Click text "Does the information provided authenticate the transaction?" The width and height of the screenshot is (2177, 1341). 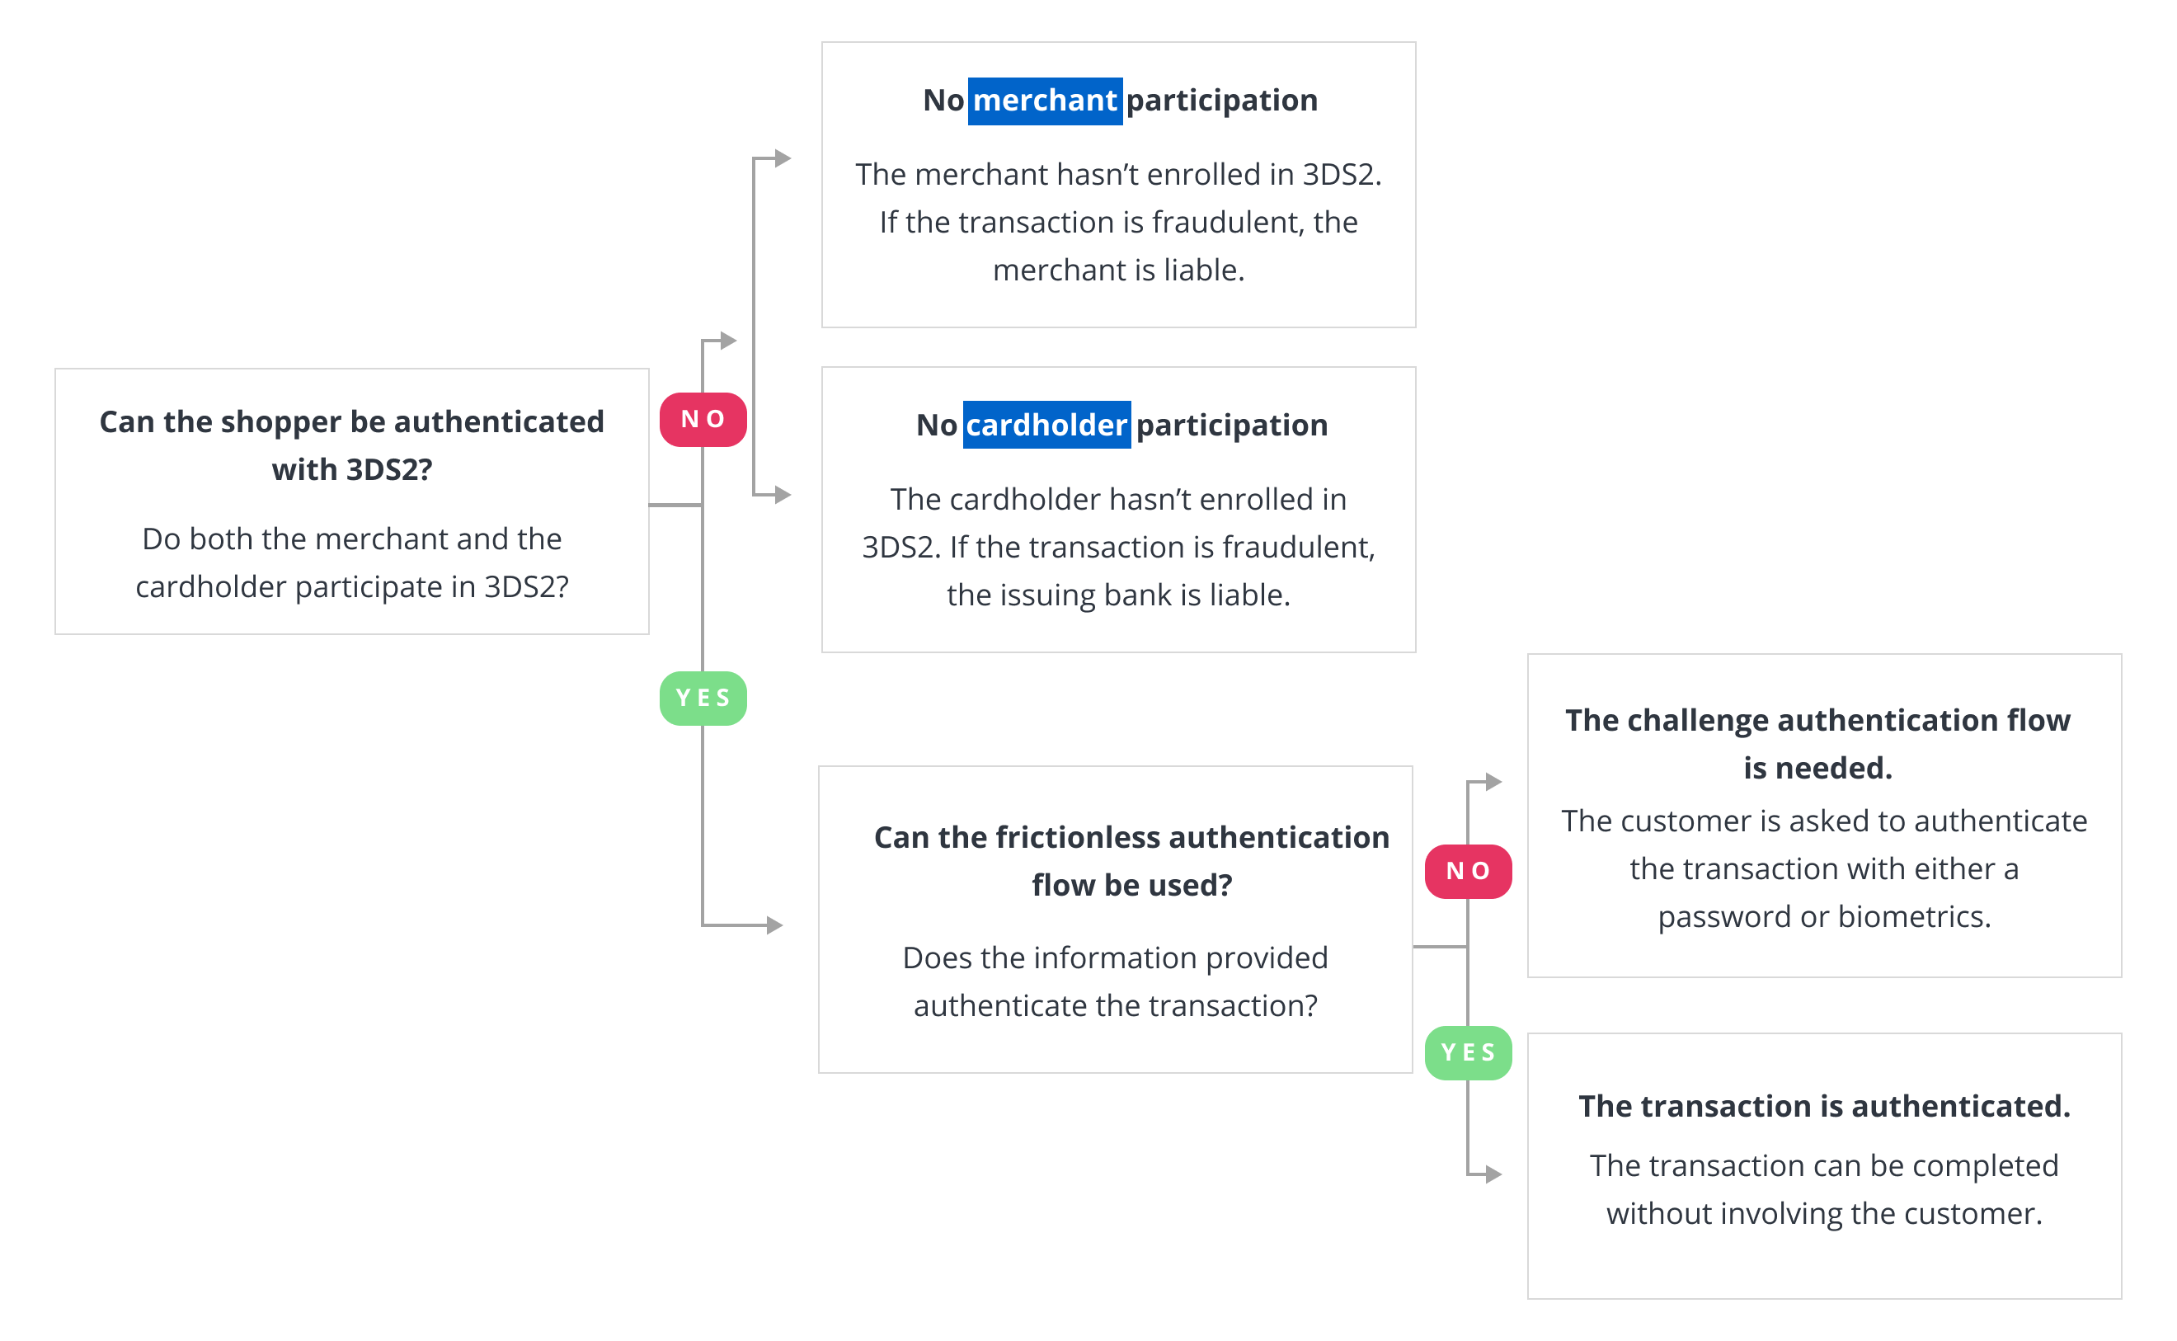coord(1115,981)
